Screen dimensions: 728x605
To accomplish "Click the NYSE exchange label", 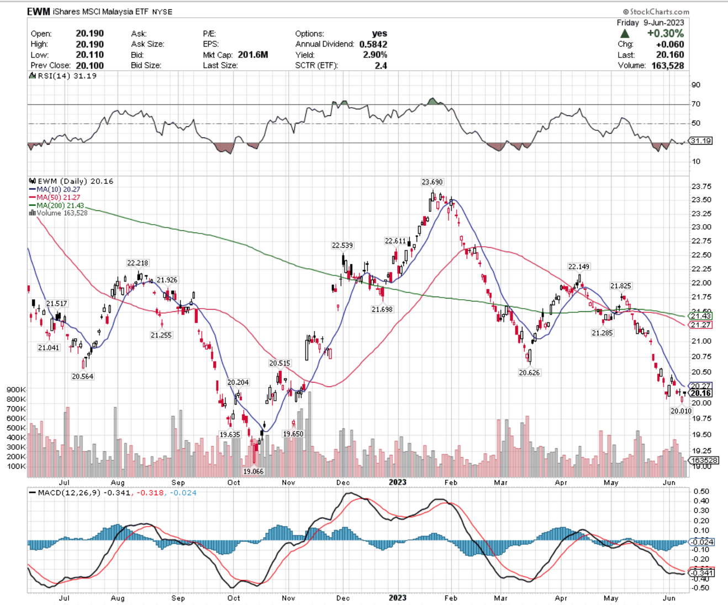I will tap(162, 12).
